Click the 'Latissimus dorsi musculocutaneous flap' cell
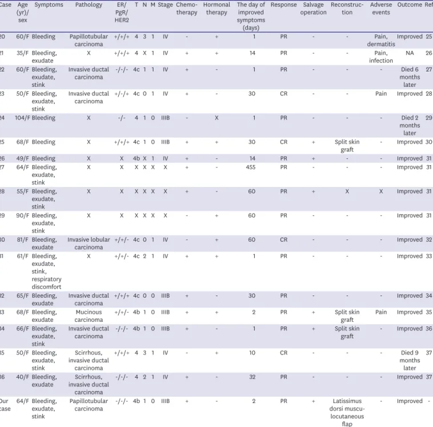Viewport: 433px width, 427px height. 347,412
